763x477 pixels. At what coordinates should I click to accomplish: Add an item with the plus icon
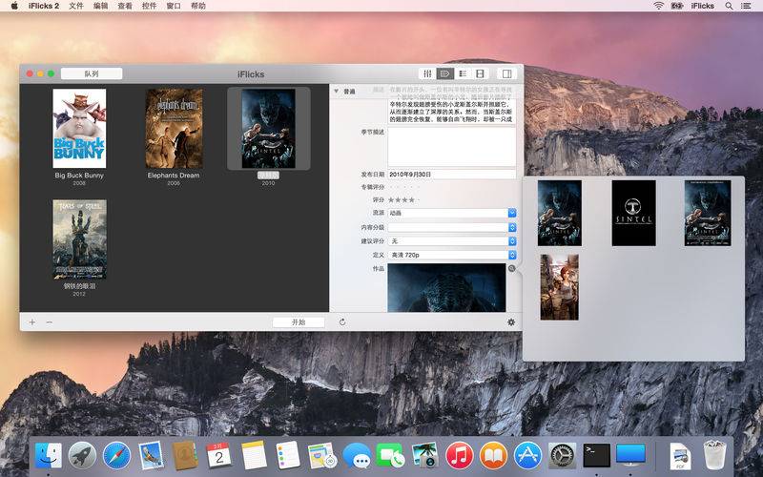tap(32, 322)
